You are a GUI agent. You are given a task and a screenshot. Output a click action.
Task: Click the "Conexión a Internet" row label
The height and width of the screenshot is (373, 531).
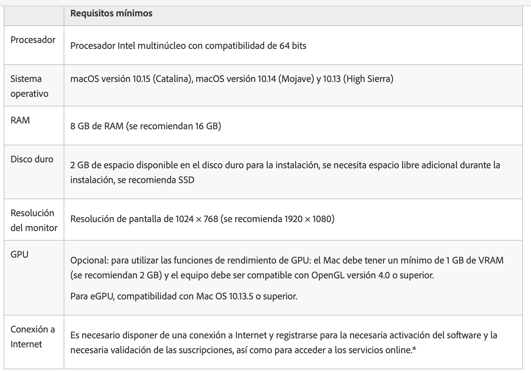click(x=32, y=337)
